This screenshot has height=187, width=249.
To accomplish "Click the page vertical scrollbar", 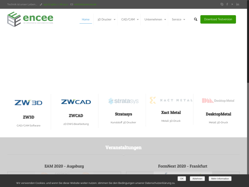I will click(x=248, y=41).
